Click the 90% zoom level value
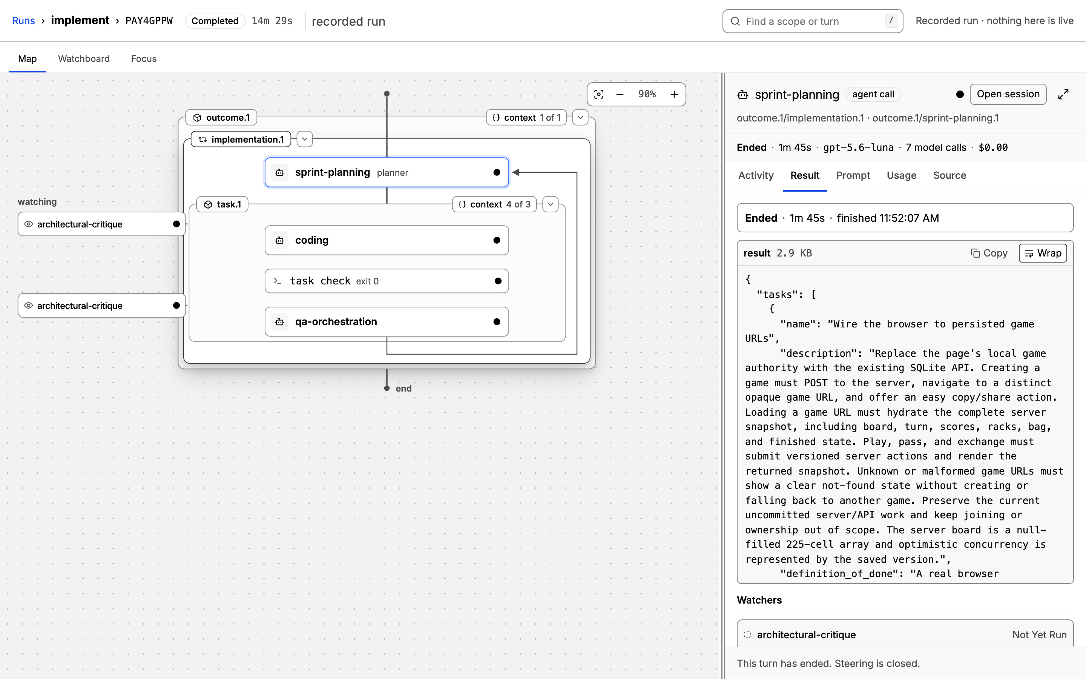This screenshot has width=1086, height=679. pos(647,94)
